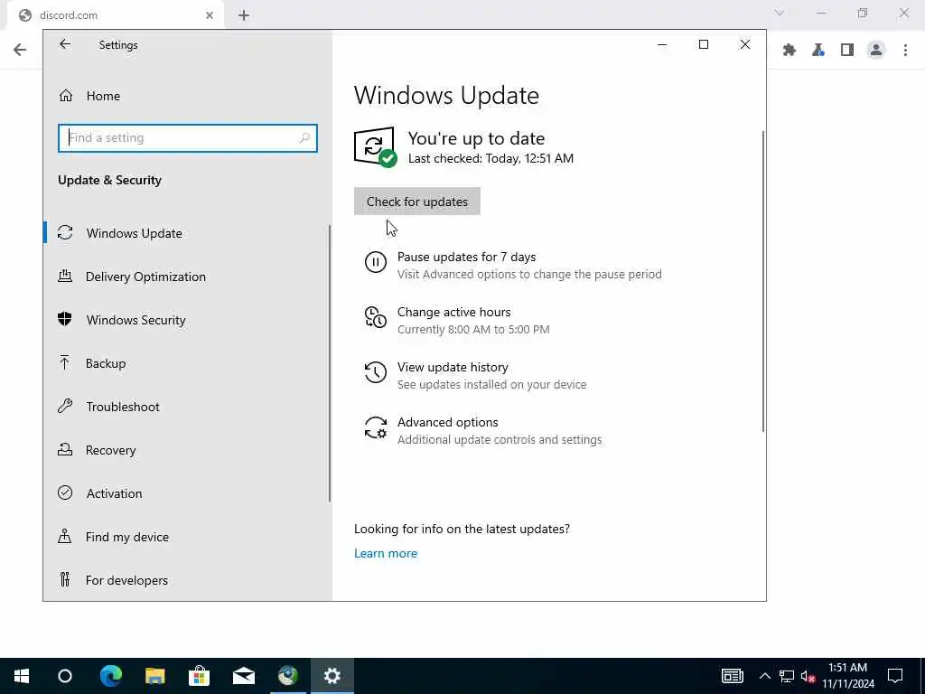The image size is (925, 694).
Task: Click the Cortana circle on taskbar
Action: (65, 676)
